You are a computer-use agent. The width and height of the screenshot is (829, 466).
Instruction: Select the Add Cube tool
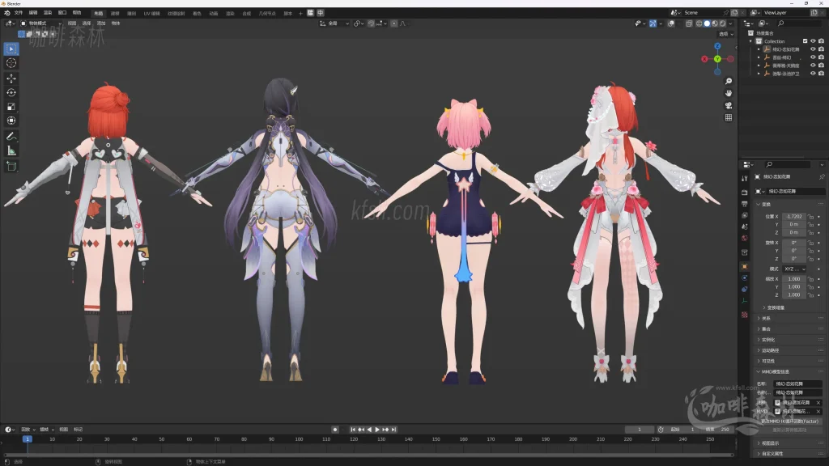[x=11, y=167]
